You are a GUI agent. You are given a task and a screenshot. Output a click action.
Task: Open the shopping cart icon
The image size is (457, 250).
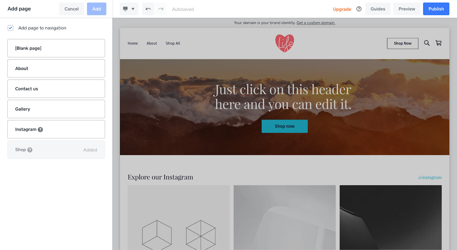438,43
